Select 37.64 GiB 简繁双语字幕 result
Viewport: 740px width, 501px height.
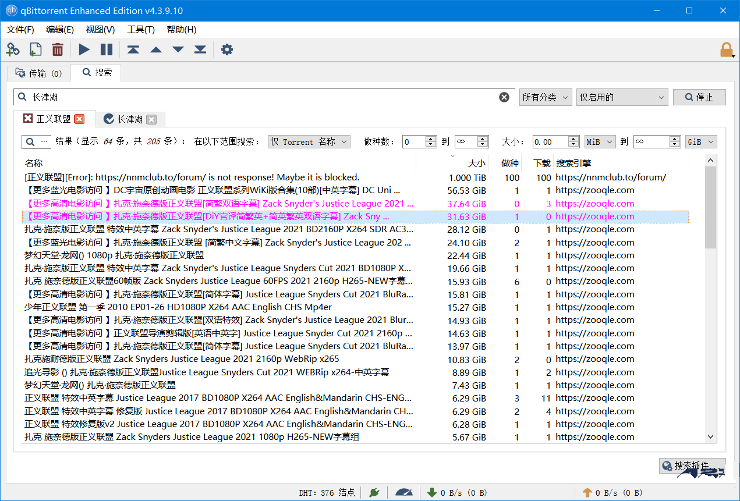tap(355, 204)
